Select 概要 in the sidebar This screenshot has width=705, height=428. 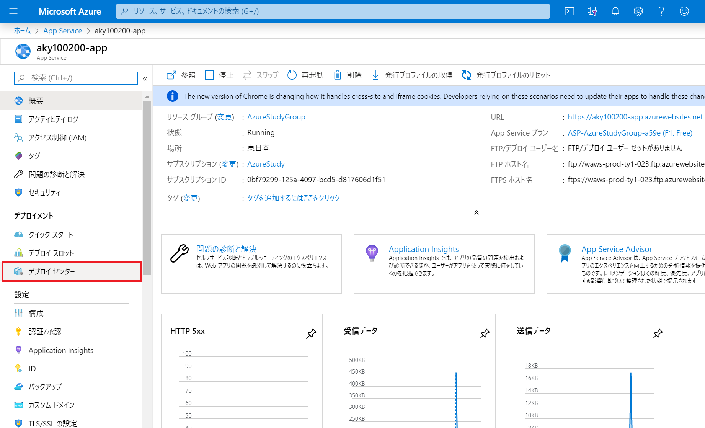(x=71, y=101)
